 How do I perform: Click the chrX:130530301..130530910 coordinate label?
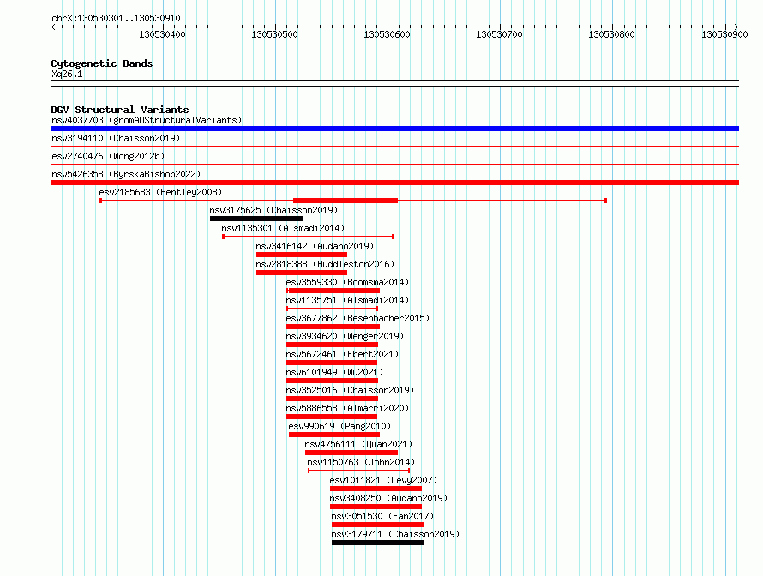(116, 18)
